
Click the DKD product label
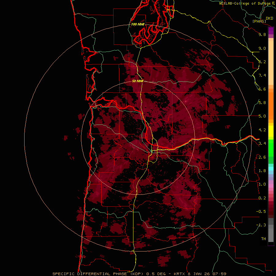click(x=270, y=18)
